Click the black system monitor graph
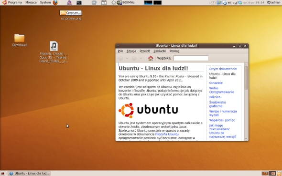The image size is (282, 176). point(158,3)
